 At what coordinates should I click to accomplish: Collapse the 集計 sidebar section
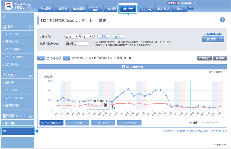(31, 26)
